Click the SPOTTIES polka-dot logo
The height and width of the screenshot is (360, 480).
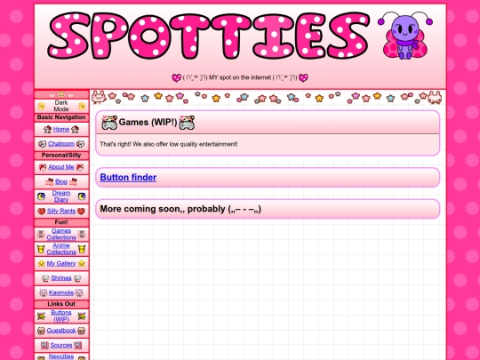(209, 36)
